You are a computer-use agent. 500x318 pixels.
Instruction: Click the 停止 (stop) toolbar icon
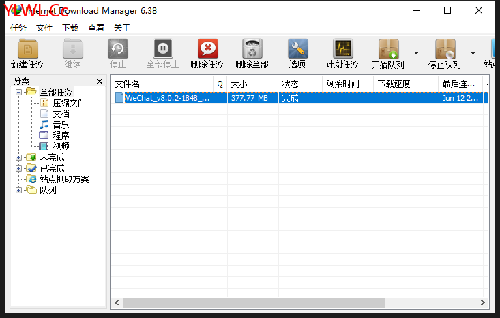(x=117, y=49)
